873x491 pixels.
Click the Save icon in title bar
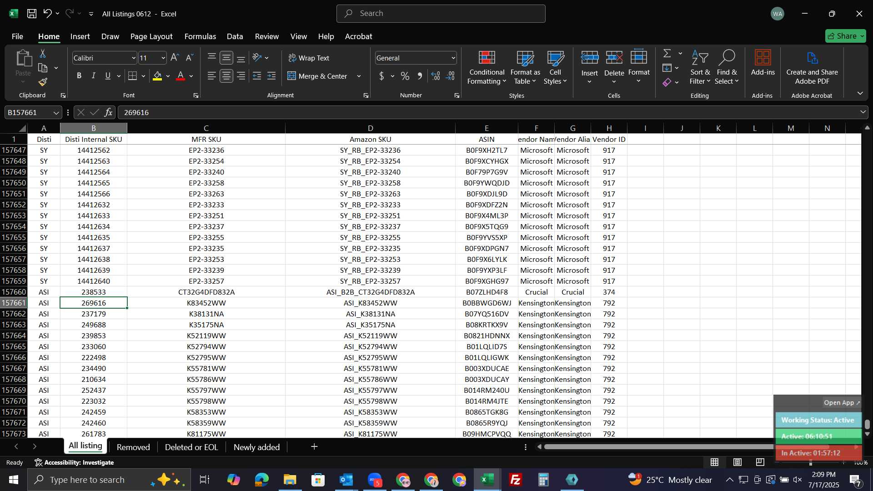coord(32,14)
